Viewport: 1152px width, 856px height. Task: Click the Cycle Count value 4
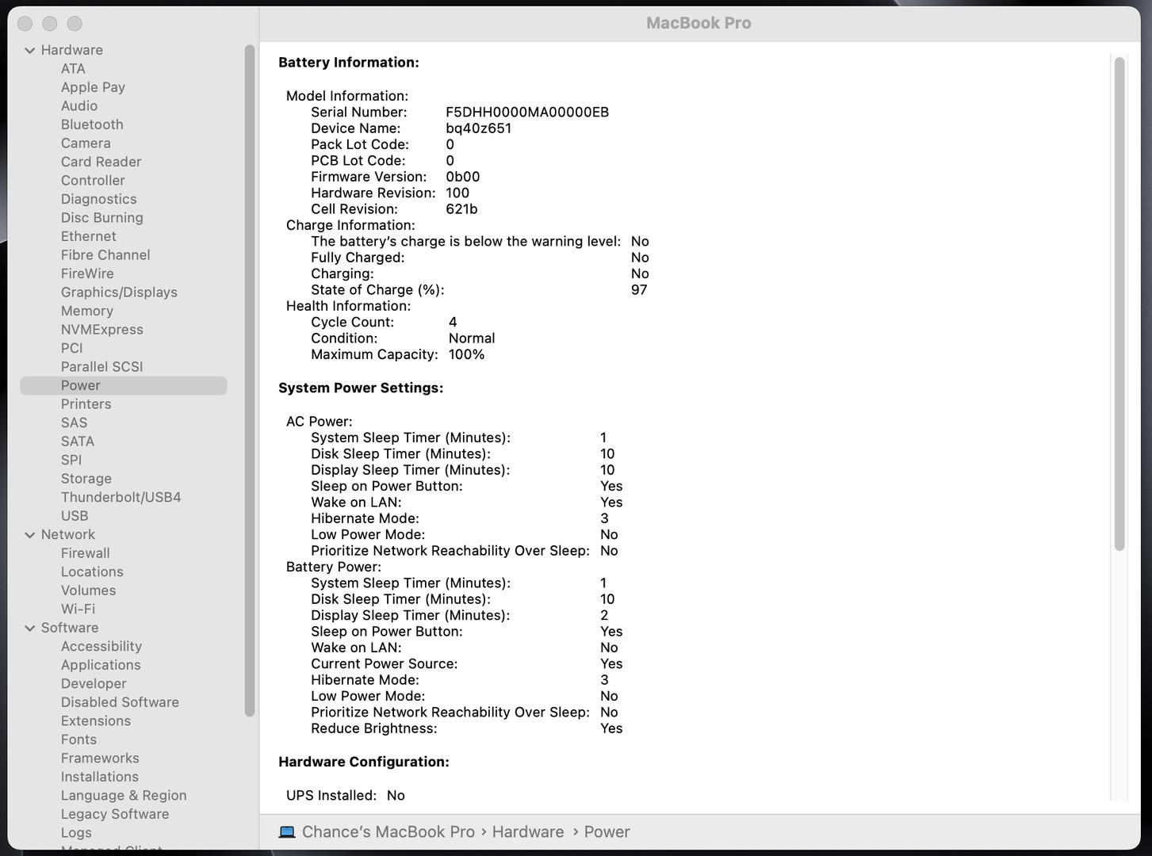(453, 323)
